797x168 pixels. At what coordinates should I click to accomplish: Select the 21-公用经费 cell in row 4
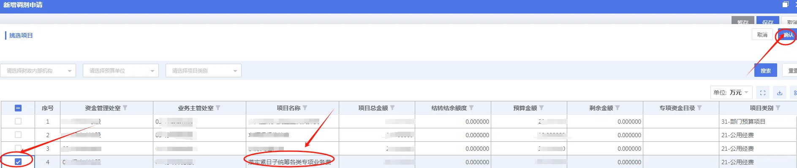coord(758,162)
